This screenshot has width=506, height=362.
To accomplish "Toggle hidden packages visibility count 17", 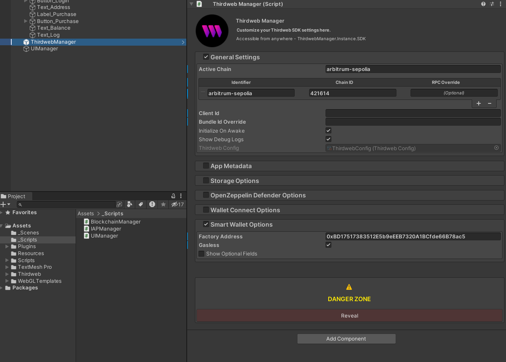I will click(x=177, y=204).
